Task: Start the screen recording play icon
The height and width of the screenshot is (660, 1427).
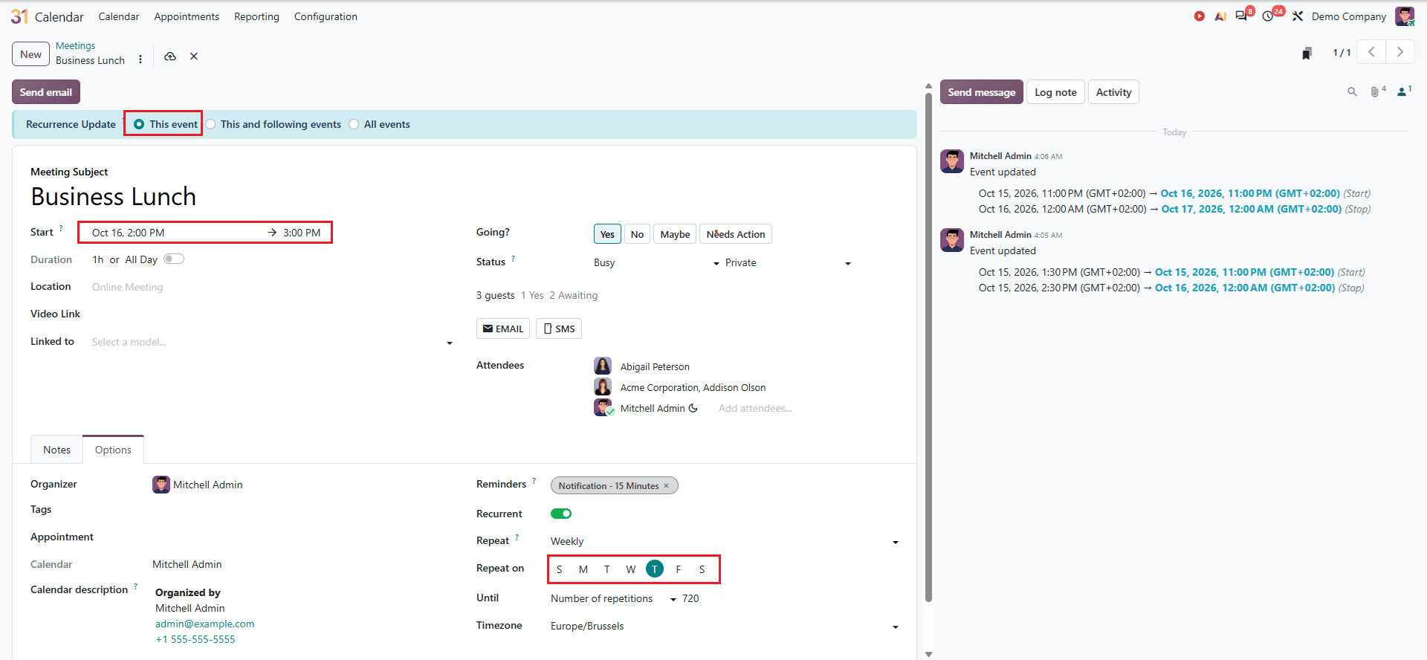Action: (x=1199, y=16)
